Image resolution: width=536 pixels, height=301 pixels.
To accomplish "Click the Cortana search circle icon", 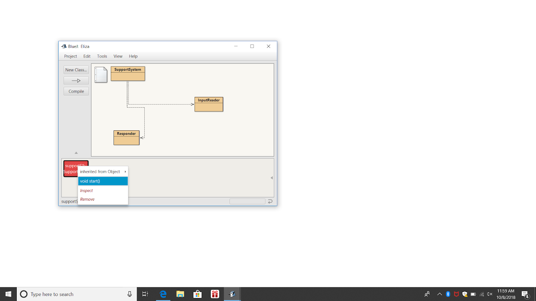I will [x=24, y=294].
